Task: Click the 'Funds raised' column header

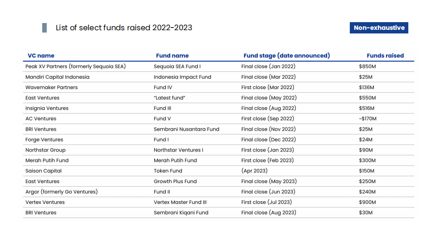Action: [x=385, y=56]
